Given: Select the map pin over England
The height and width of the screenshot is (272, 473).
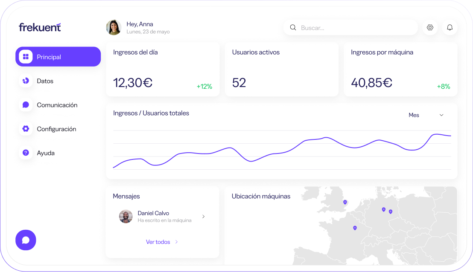Looking at the screenshot, I should tap(345, 202).
